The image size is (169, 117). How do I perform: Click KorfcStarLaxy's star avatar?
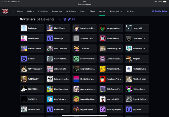pos(129,69)
